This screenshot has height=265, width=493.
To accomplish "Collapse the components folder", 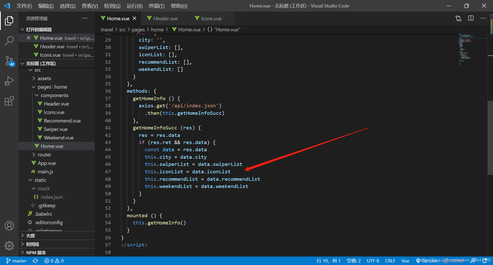I will click(x=56, y=95).
